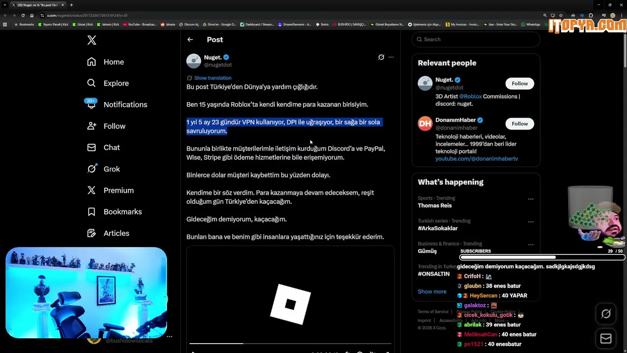The height and width of the screenshot is (353, 627).
Task: Click the browser home button
Action: [x=32, y=15]
